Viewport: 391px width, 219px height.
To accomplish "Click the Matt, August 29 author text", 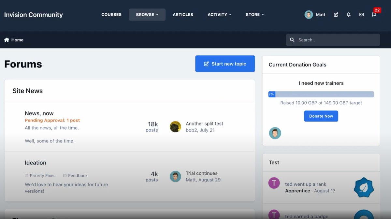I will coord(203,180).
